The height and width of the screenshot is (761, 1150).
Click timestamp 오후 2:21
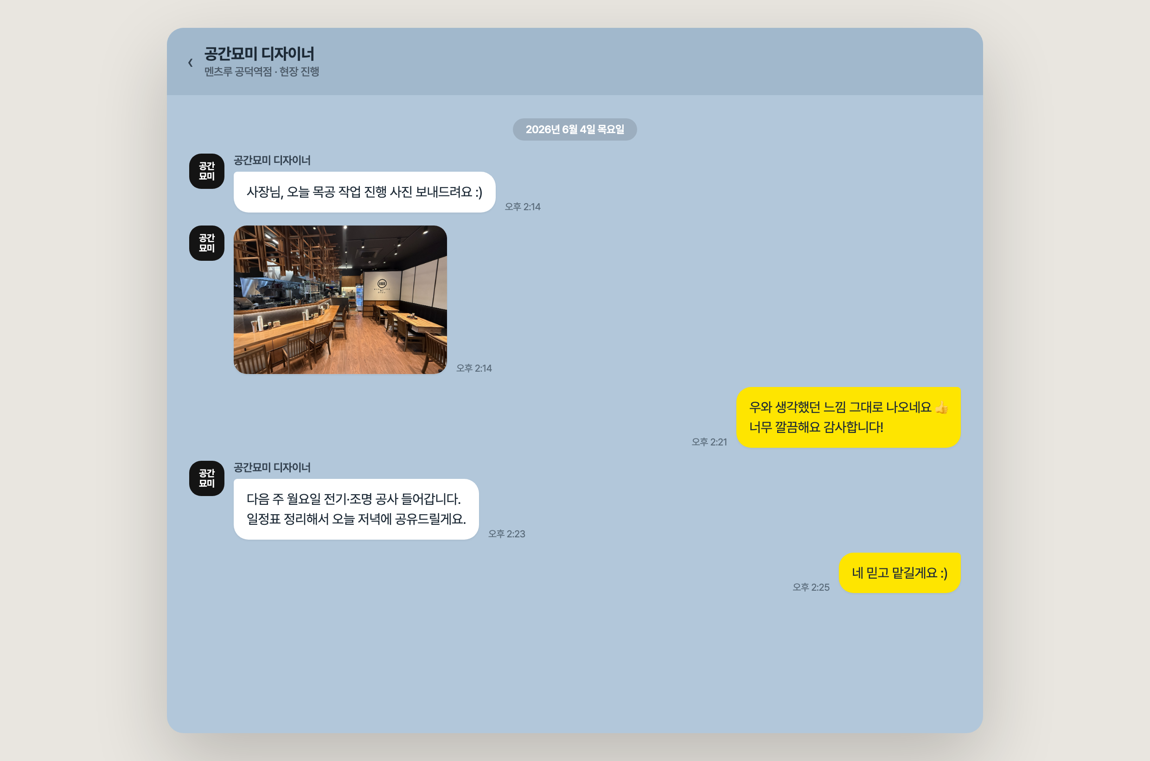(709, 442)
